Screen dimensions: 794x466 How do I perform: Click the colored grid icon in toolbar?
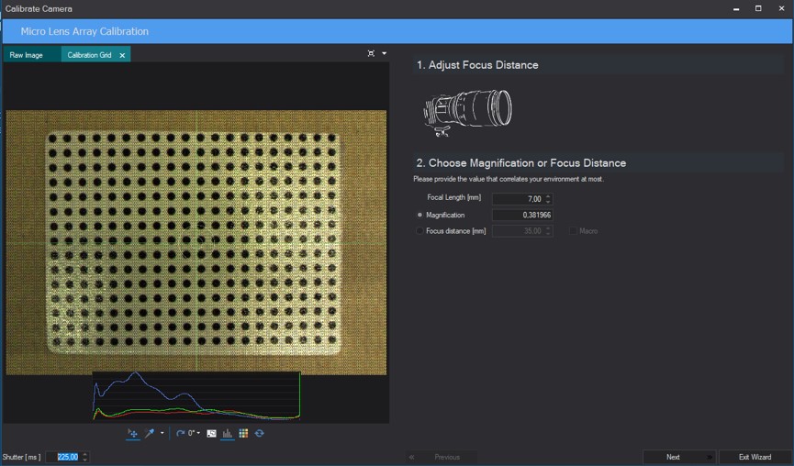[243, 433]
